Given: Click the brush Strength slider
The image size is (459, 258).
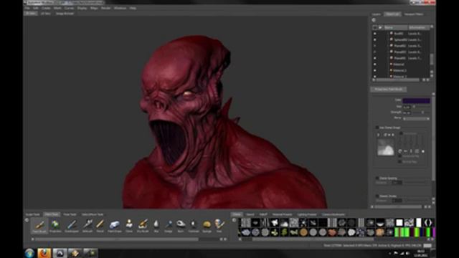Looking at the screenshot, I should (x=421, y=113).
